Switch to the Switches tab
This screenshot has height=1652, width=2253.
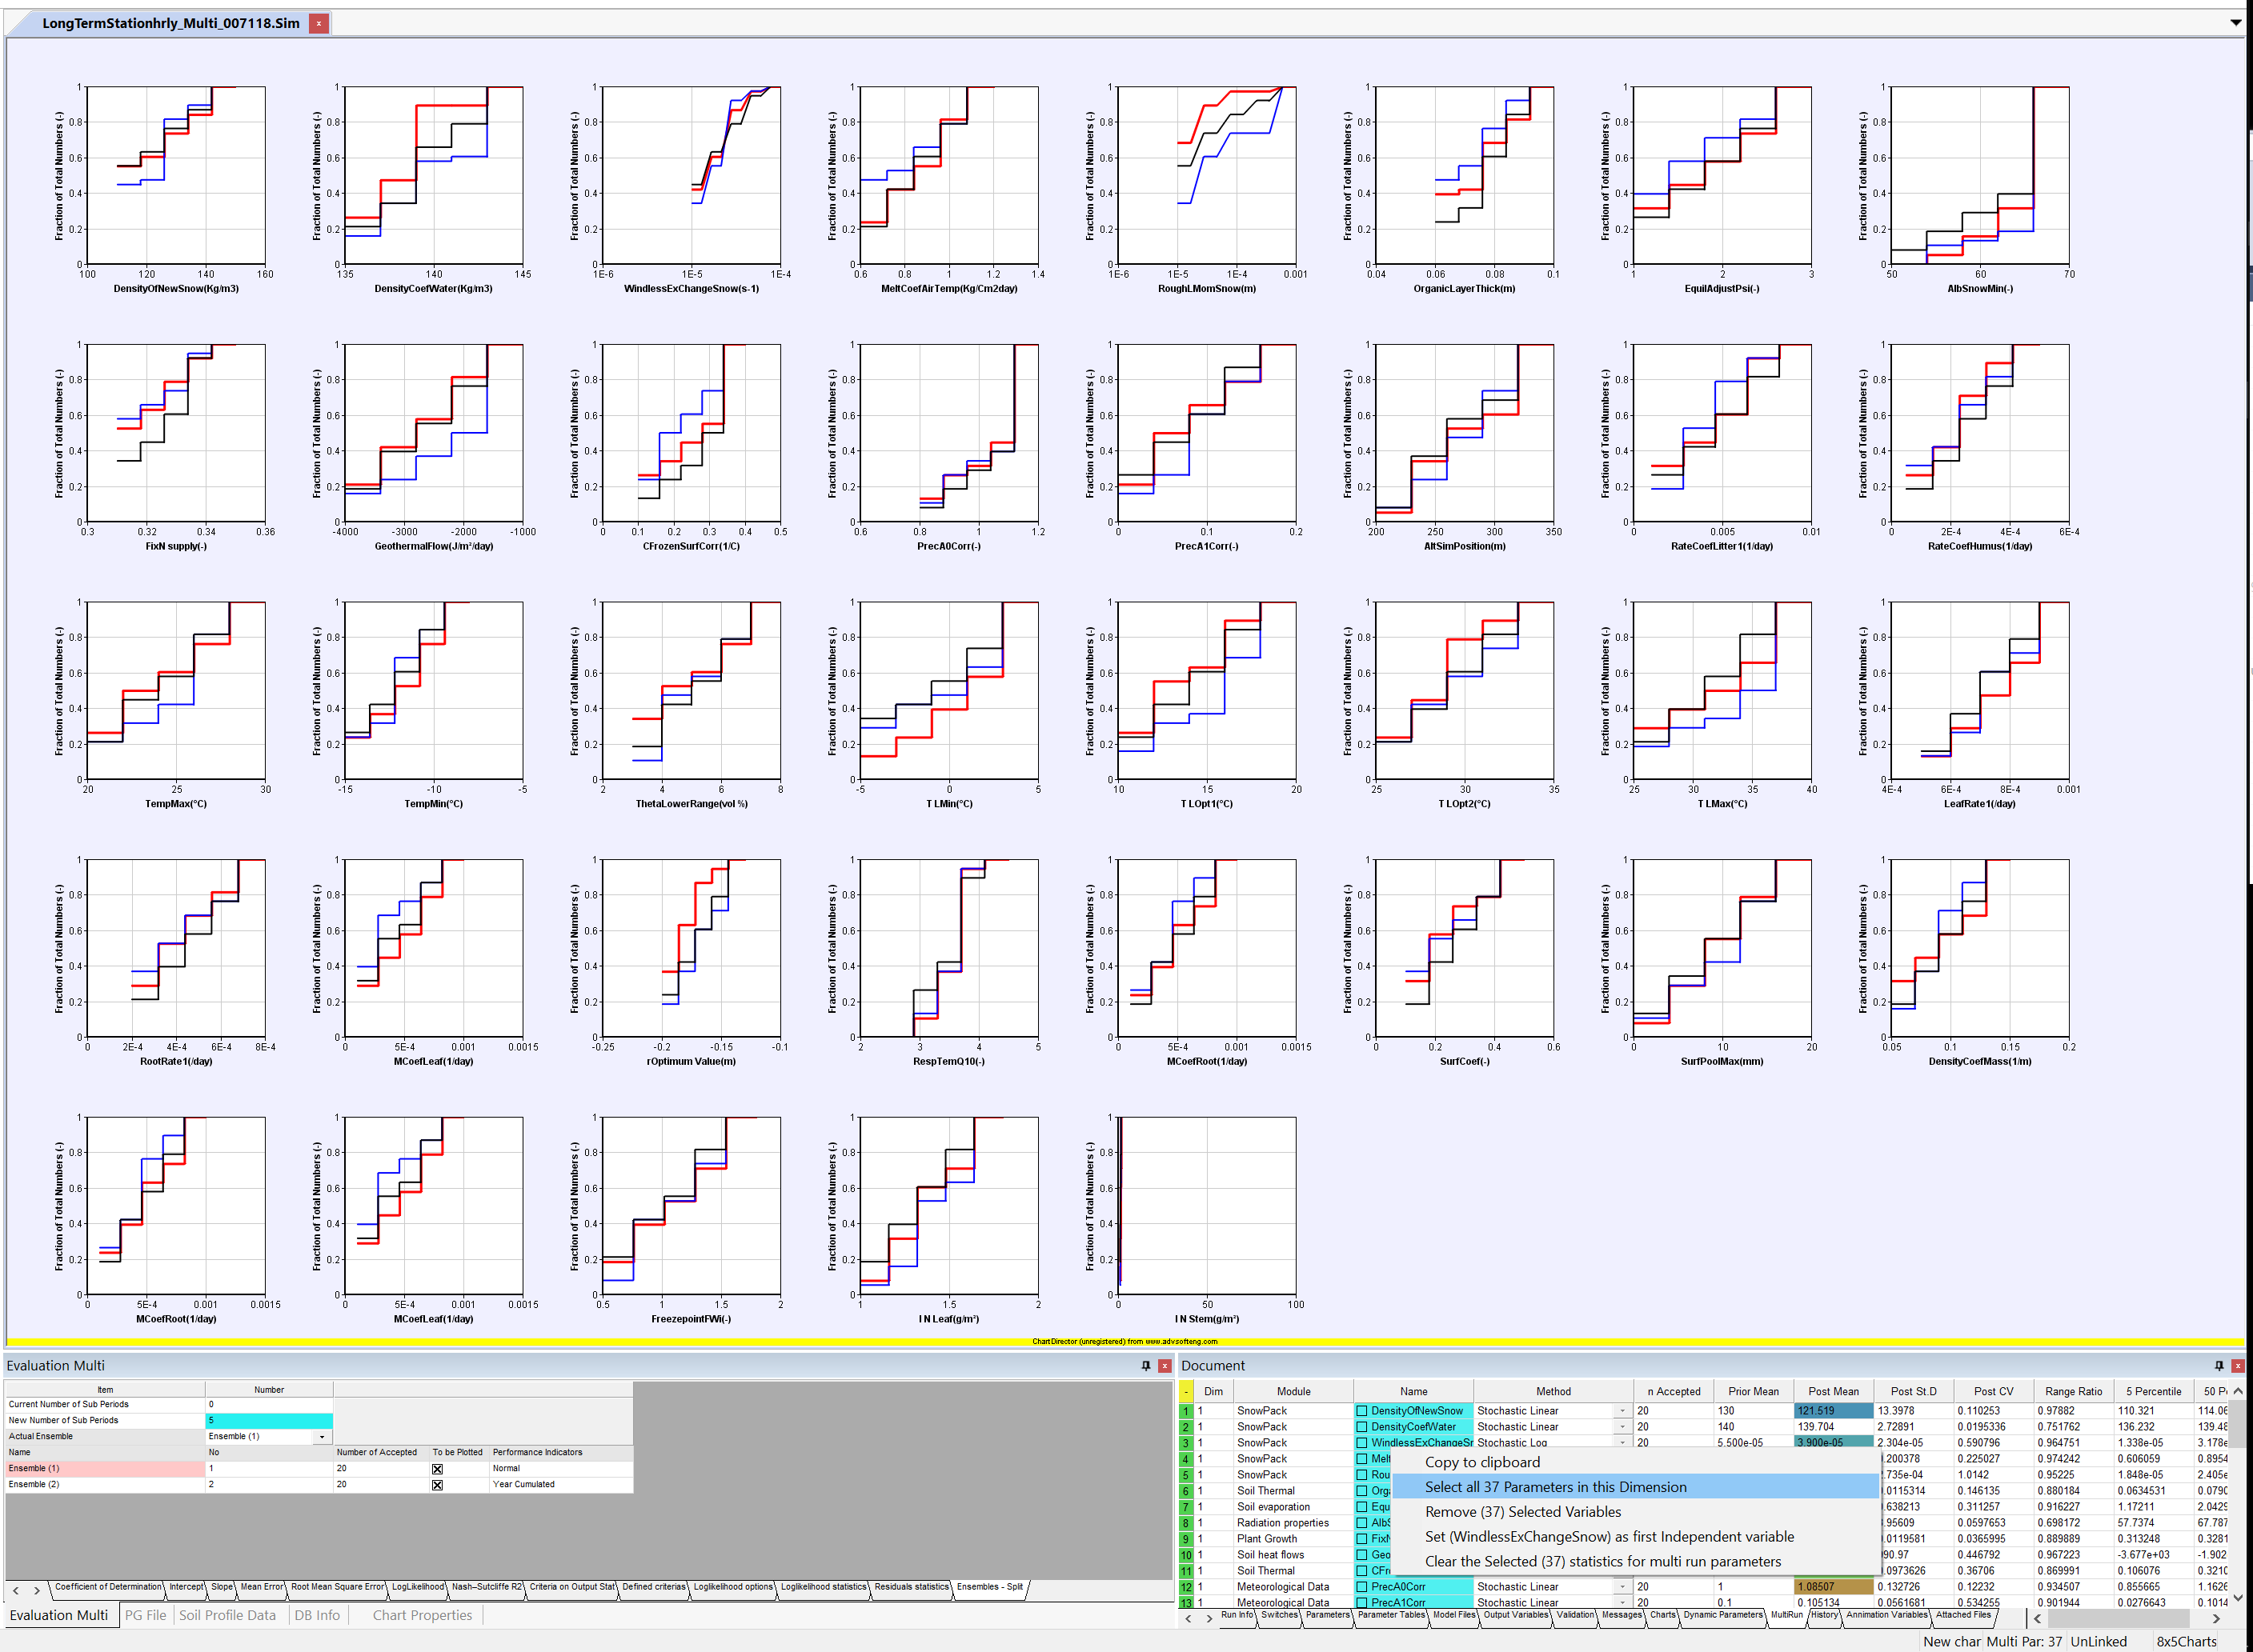(x=1280, y=1615)
